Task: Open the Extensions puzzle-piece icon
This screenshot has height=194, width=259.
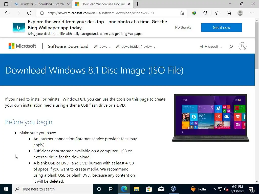Action: pos(205,13)
